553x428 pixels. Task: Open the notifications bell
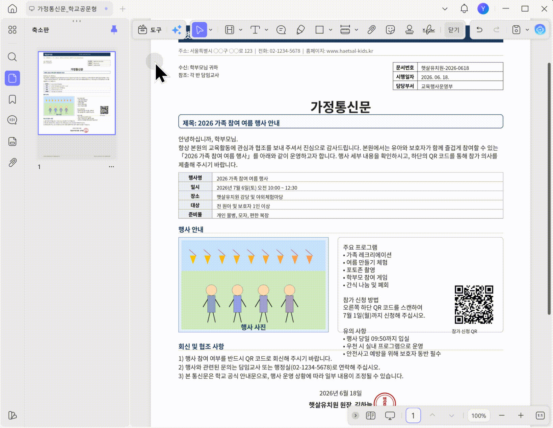tap(465, 9)
